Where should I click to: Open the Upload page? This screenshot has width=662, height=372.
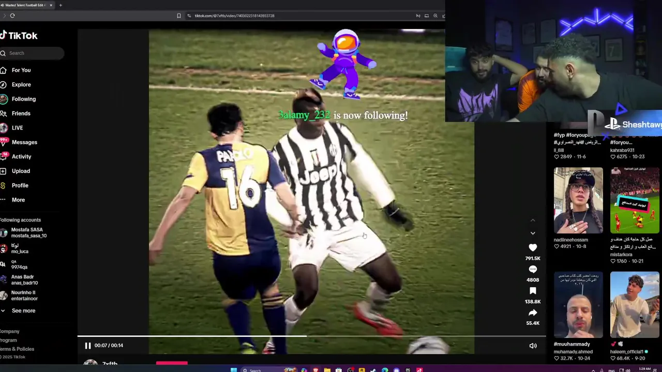pos(16,171)
